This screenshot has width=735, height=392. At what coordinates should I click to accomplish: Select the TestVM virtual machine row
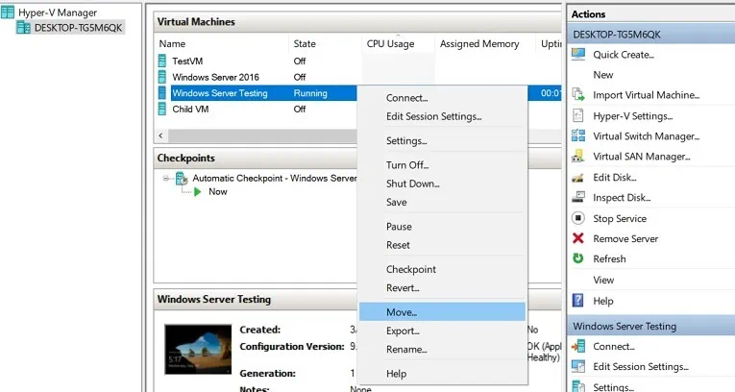(186, 61)
